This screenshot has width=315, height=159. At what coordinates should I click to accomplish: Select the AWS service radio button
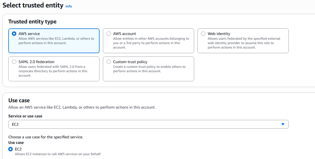[x=14, y=34]
